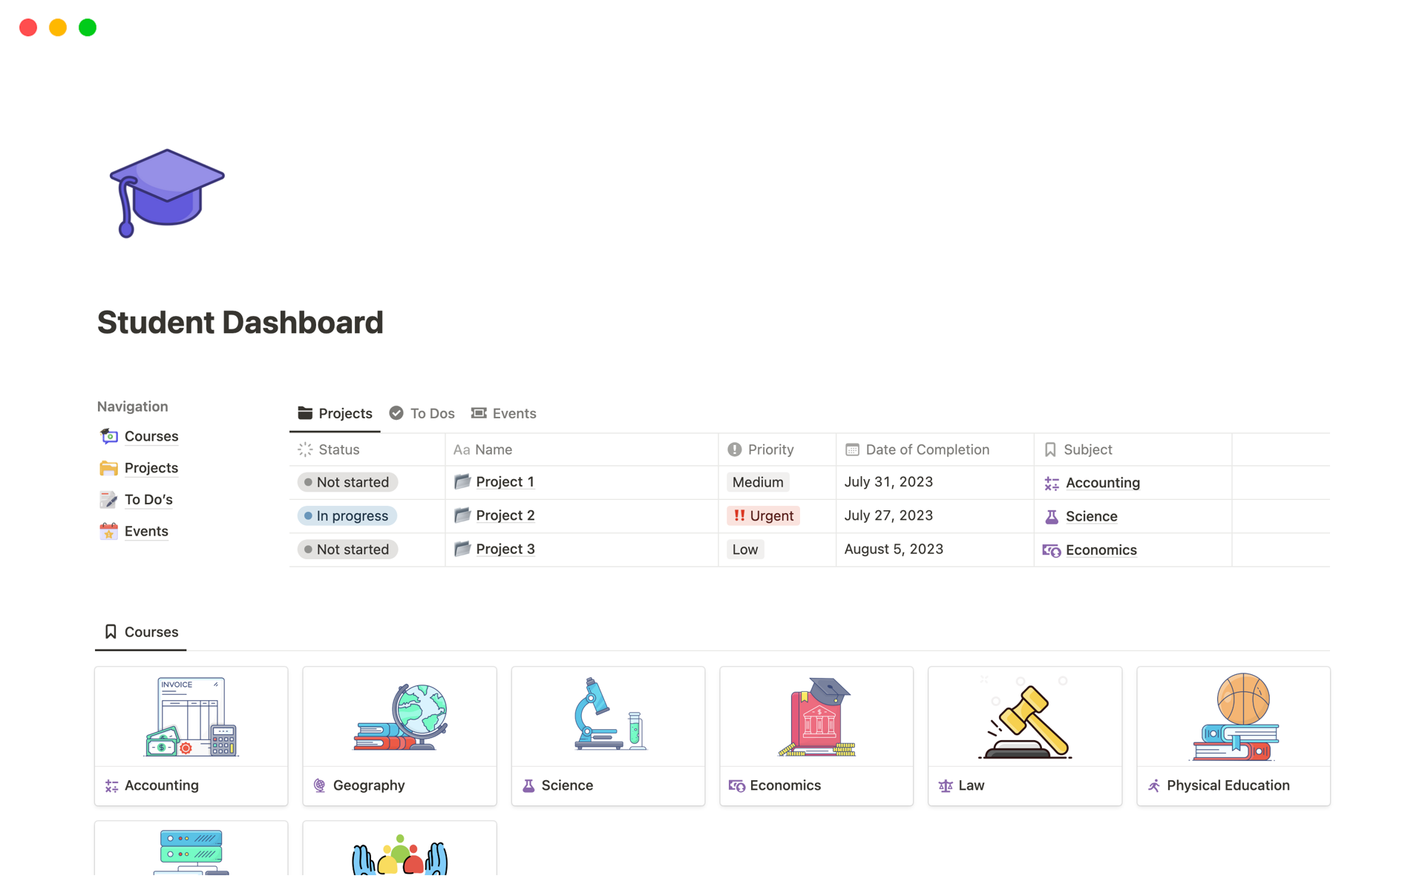Screen dimensions: 1425x890
Task: Expand the To Do's navigation item
Action: pos(147,499)
